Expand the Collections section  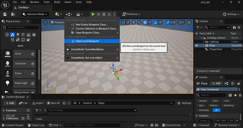coord(4,118)
